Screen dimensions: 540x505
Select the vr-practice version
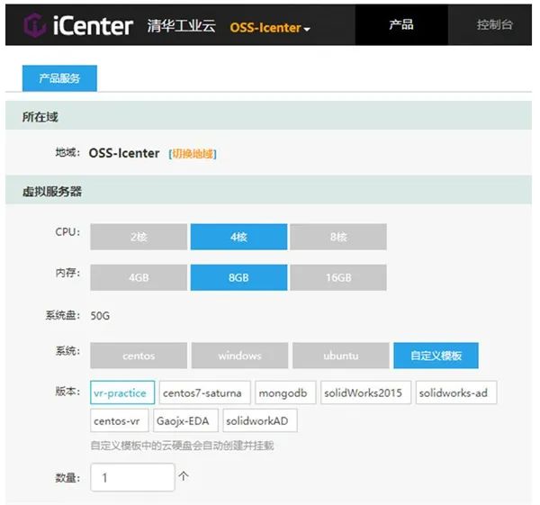[122, 392]
